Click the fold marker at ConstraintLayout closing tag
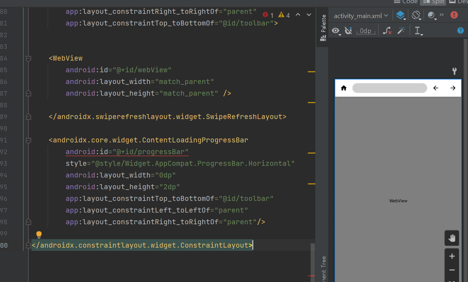The image size is (468, 282). (x=29, y=246)
